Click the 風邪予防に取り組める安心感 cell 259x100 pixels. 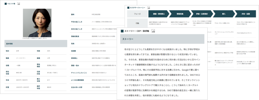click(x=224, y=43)
